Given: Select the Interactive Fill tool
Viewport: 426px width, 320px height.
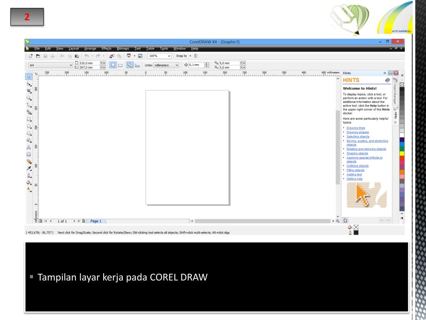Looking at the screenshot, I should coord(29,190).
